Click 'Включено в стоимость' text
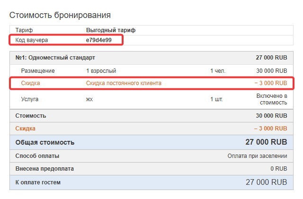This screenshot has height=199, width=303. pos(272,99)
